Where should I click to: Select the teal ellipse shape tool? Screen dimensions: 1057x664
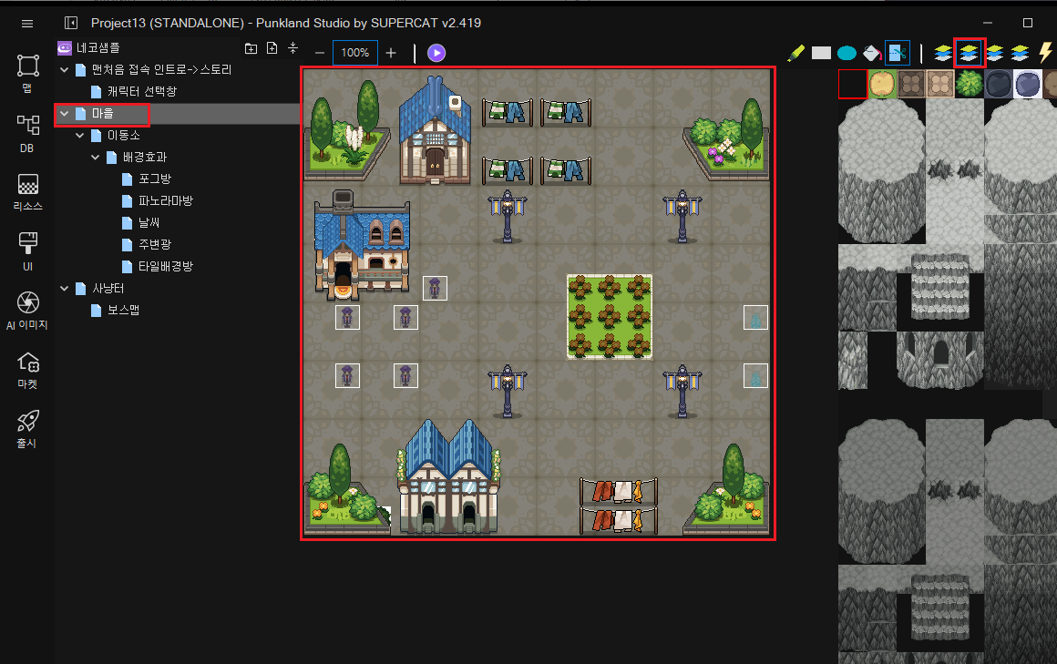[847, 53]
